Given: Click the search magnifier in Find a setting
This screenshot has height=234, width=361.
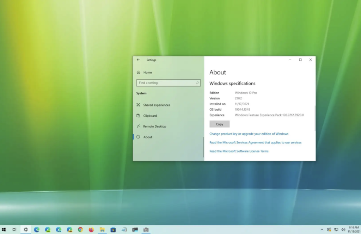Looking at the screenshot, I should pos(197,83).
